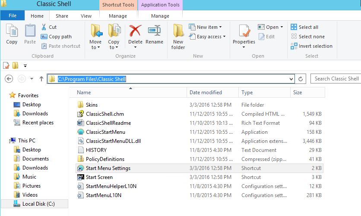Click the Search Classic Shell box
The image size is (361, 216).
coord(336,79)
